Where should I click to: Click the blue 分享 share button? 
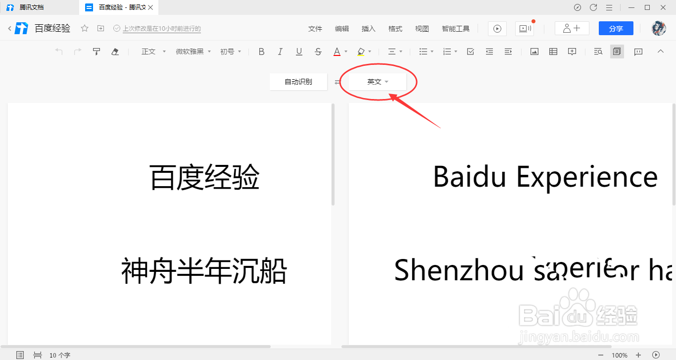pos(616,29)
